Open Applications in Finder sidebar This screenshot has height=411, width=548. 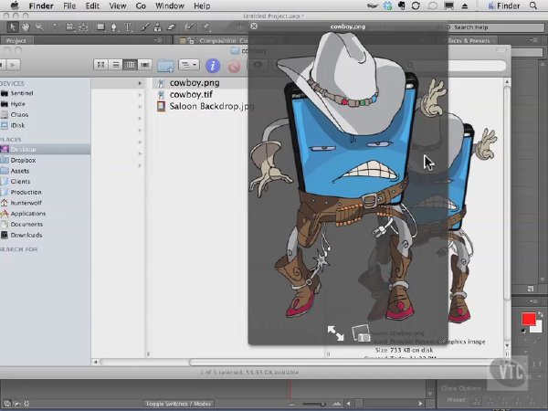[28, 214]
